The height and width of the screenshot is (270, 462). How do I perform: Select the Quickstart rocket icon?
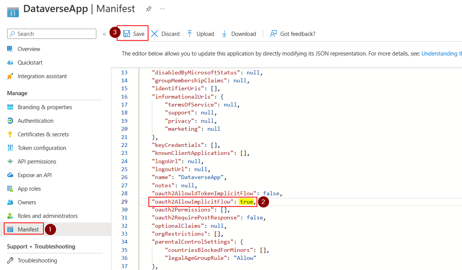click(11, 62)
